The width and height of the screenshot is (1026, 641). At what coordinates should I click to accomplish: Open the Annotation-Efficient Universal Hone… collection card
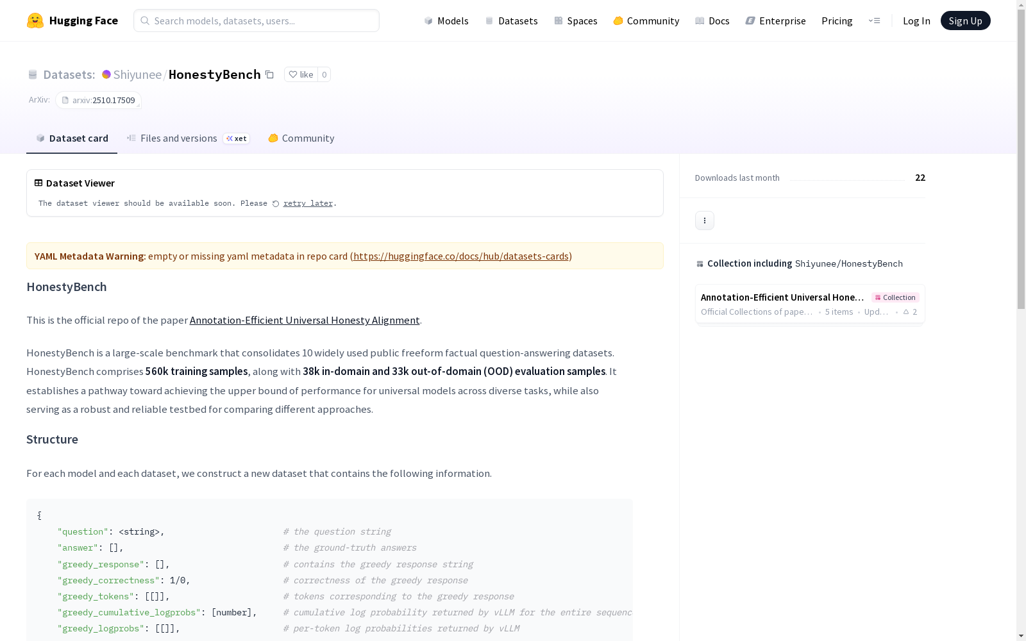[810, 304]
